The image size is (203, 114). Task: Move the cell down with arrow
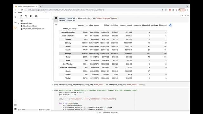[185, 16]
